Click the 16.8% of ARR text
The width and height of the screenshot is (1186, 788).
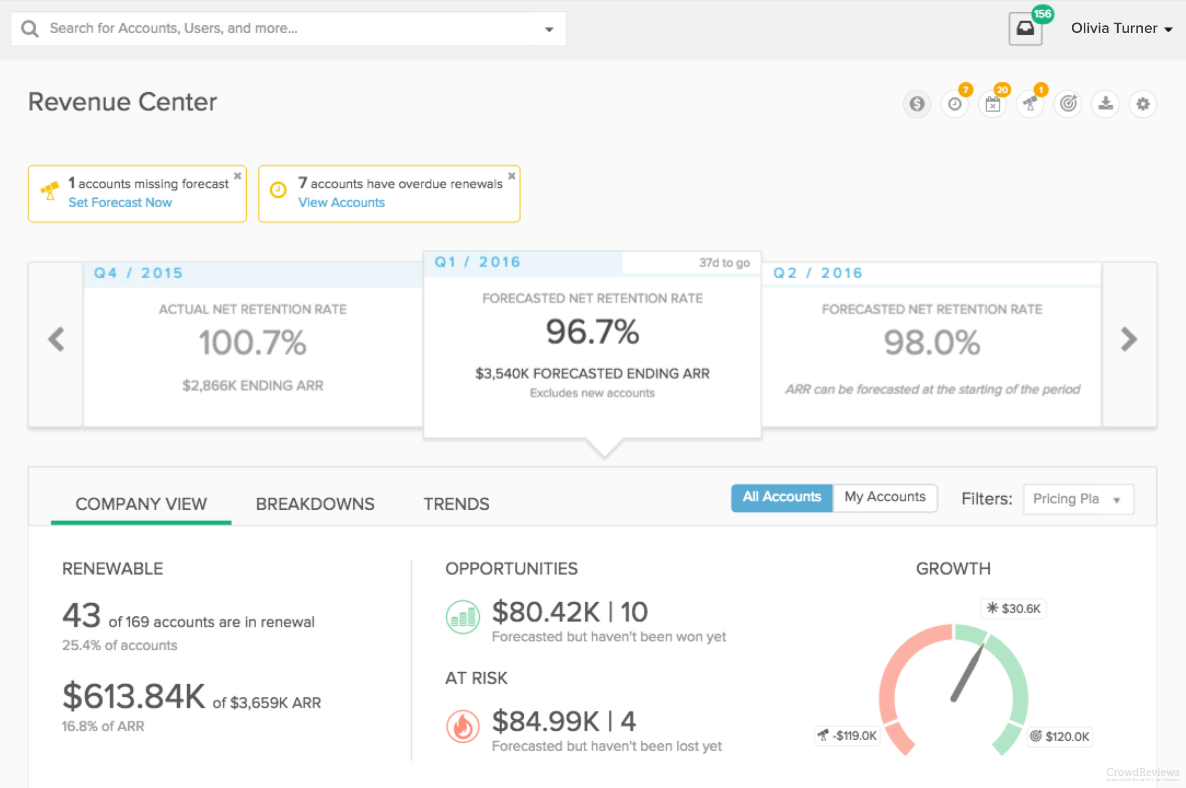[103, 726]
